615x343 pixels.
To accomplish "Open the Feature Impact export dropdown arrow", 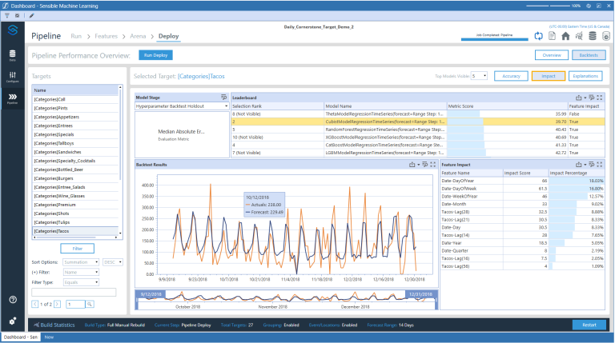I will click(x=585, y=165).
